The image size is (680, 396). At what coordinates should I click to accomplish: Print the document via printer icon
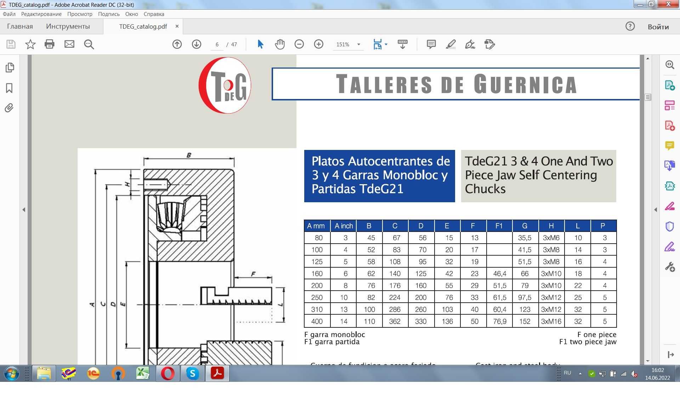[50, 44]
